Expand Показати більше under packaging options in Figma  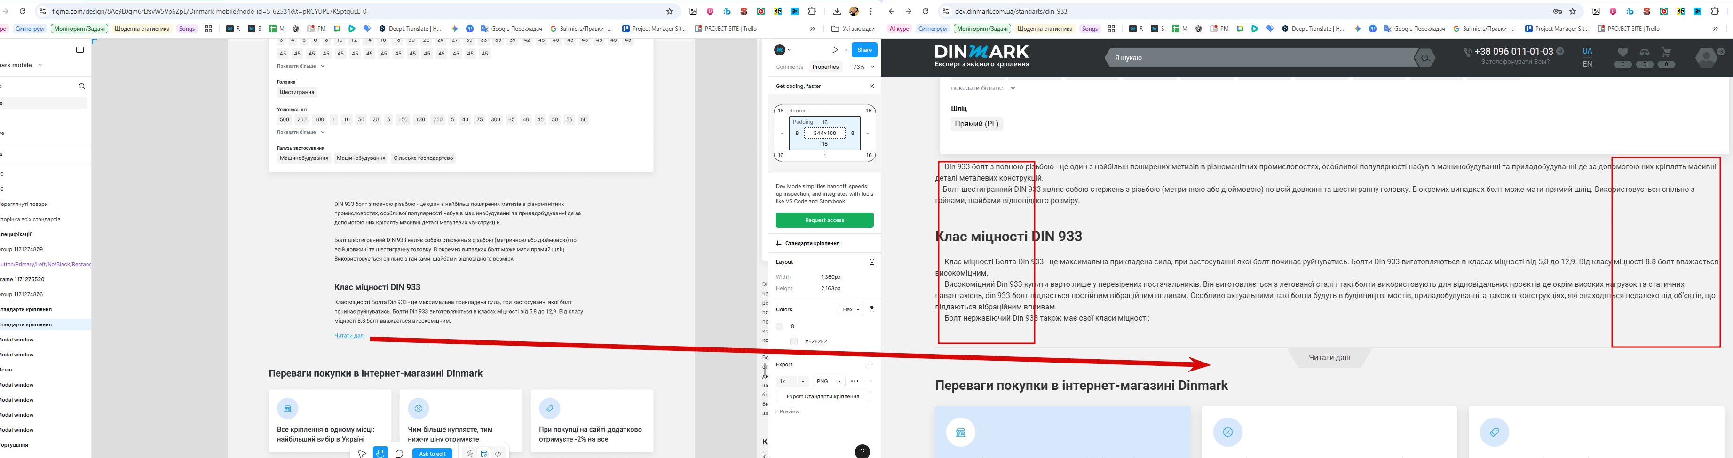[x=301, y=132]
